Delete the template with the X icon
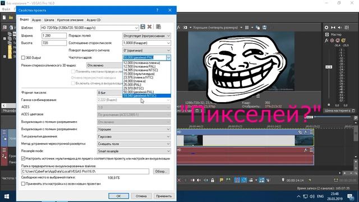Screen dimensions: 359x202 (x=150, y=27)
